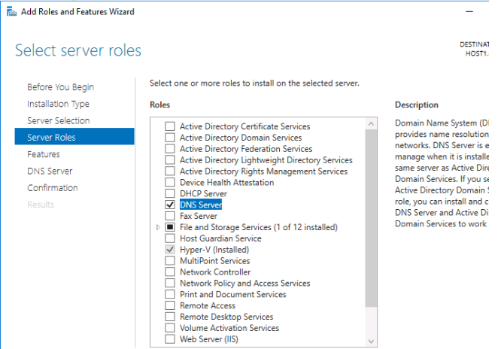Click the DHCP Server role name
Viewport: 504px width, 349px height.
[203, 194]
